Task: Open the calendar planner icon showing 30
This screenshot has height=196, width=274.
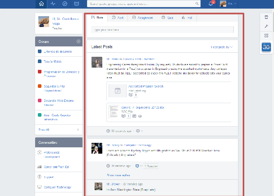Action: [266, 47]
